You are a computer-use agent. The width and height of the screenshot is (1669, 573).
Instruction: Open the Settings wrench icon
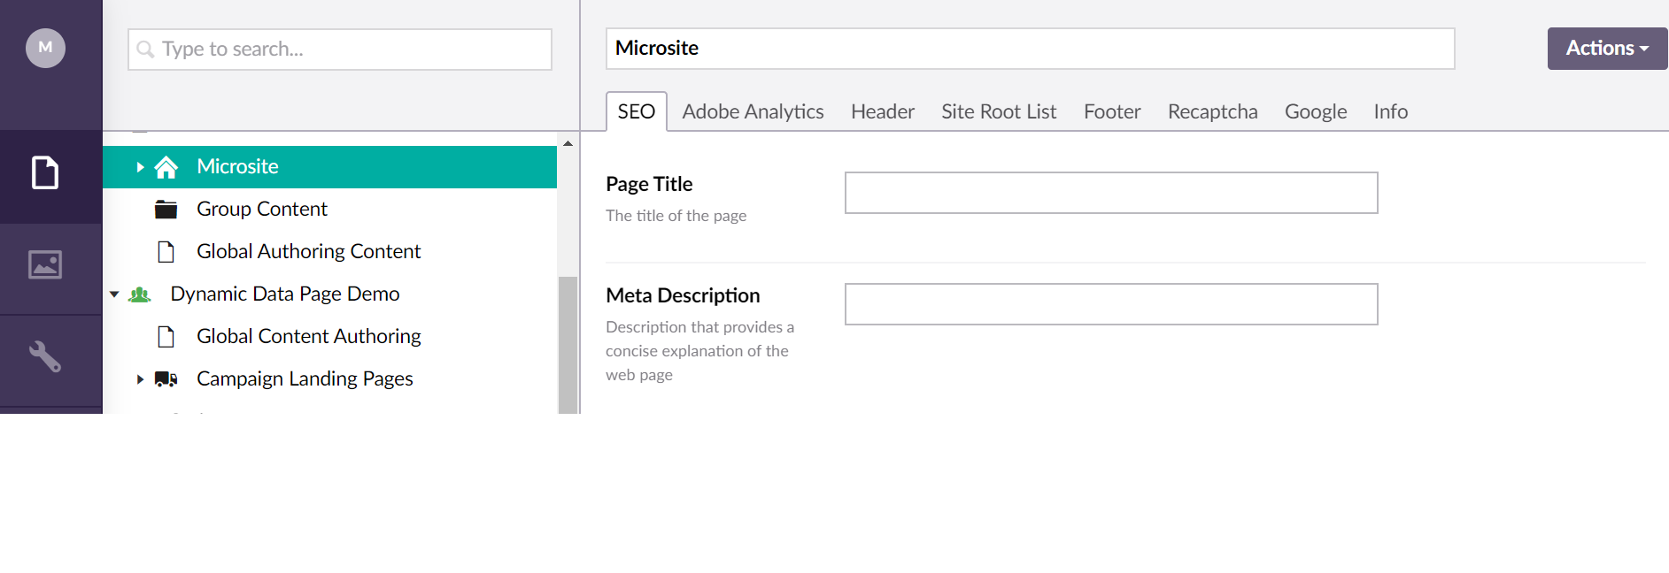[45, 356]
